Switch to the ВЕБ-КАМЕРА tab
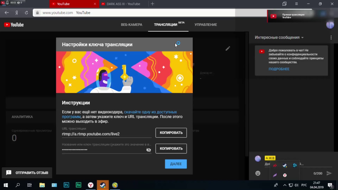This screenshot has height=190, width=338. [x=132, y=25]
